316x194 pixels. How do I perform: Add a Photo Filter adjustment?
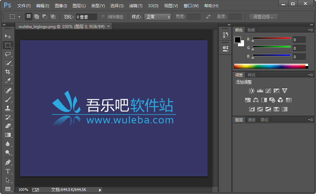272,100
